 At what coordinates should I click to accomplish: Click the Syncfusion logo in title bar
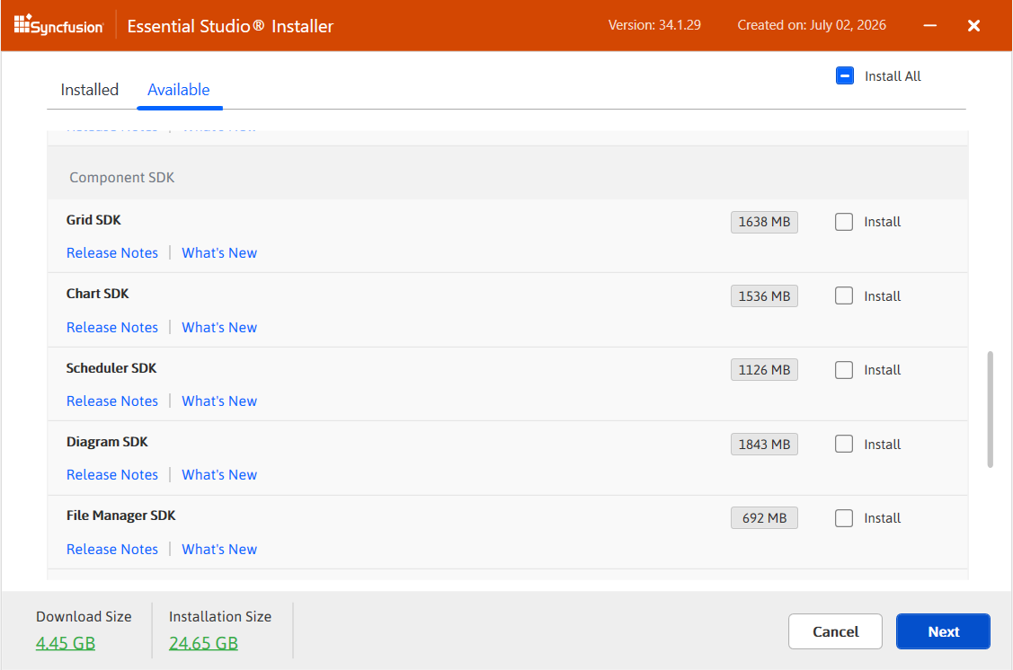point(58,25)
